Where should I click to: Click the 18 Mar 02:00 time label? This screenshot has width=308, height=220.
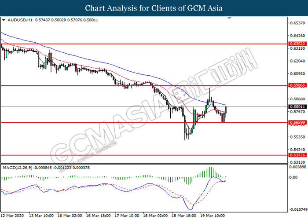(155, 216)
